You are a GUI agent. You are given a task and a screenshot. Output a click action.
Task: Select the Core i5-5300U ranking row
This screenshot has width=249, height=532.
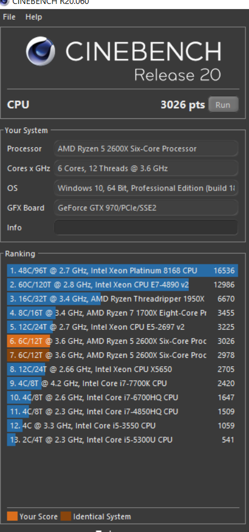[122, 440]
